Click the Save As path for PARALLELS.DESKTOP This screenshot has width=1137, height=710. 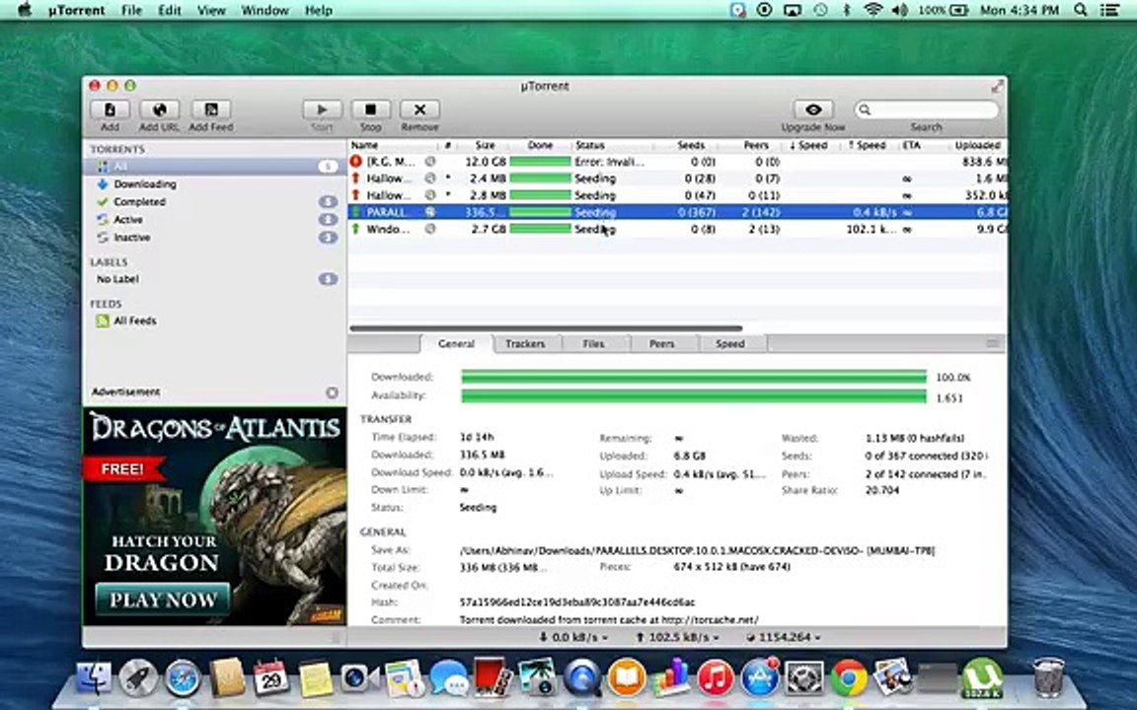(x=698, y=550)
